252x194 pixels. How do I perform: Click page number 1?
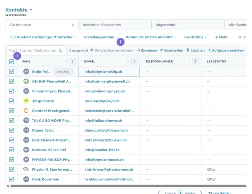[x=180, y=192]
